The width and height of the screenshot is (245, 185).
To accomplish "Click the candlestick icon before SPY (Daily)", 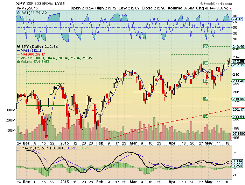I will tap(19, 47).
